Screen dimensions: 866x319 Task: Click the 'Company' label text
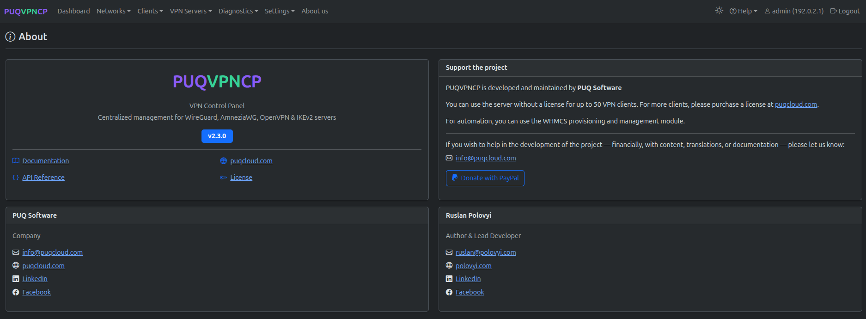(x=26, y=236)
